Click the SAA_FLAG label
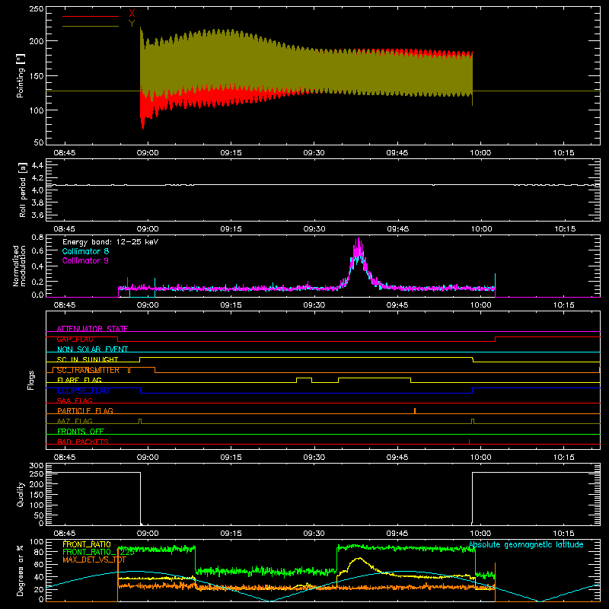 click(75, 400)
